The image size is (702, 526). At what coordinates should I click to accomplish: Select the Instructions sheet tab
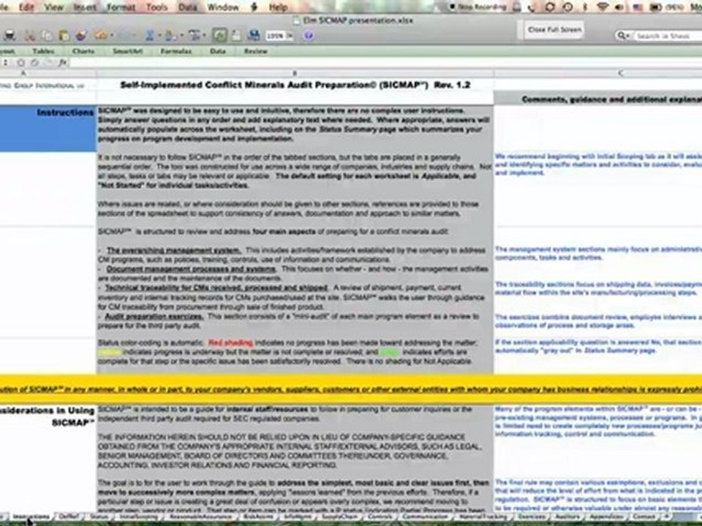click(31, 517)
